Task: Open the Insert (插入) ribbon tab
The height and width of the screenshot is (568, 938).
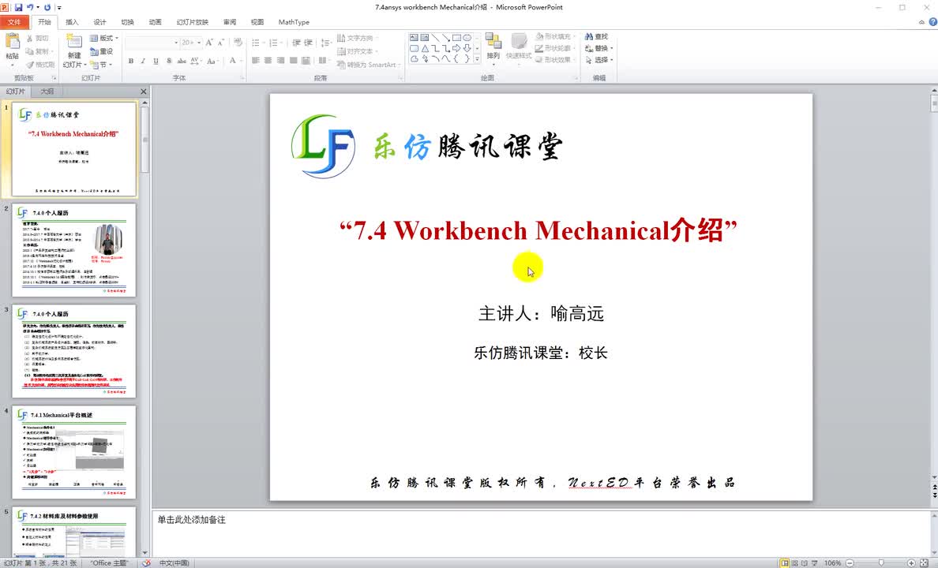Action: click(x=72, y=22)
